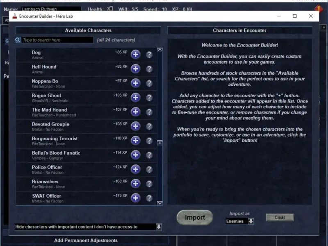Add Belial's Blood Fanatic to the encounter
Viewport: 328px width, 246px height.
click(136, 155)
